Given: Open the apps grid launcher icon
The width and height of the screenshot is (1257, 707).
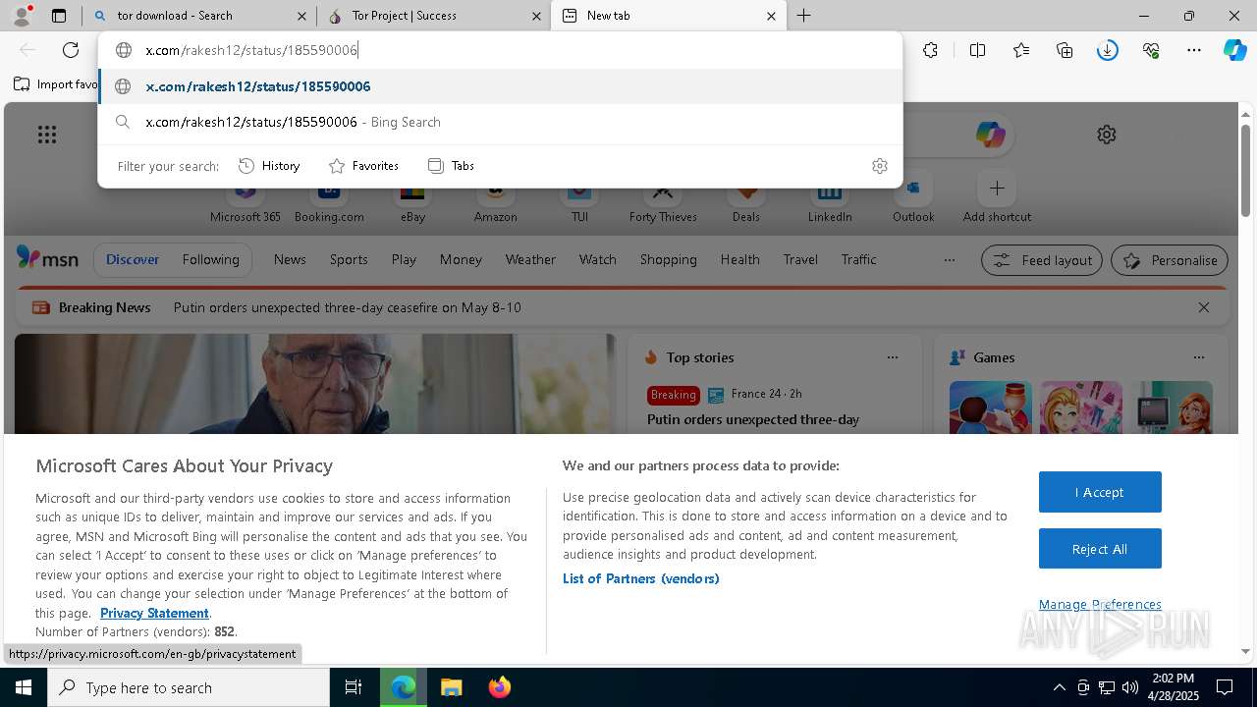Looking at the screenshot, I should click(47, 135).
